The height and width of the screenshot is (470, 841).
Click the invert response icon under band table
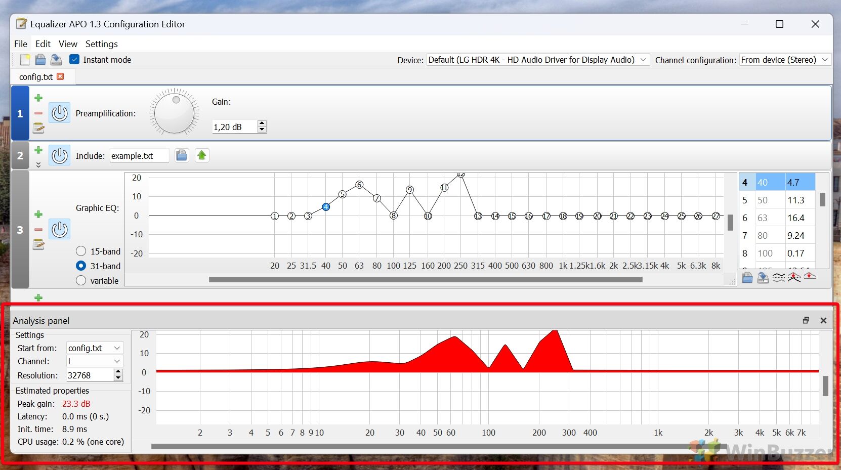coord(779,277)
